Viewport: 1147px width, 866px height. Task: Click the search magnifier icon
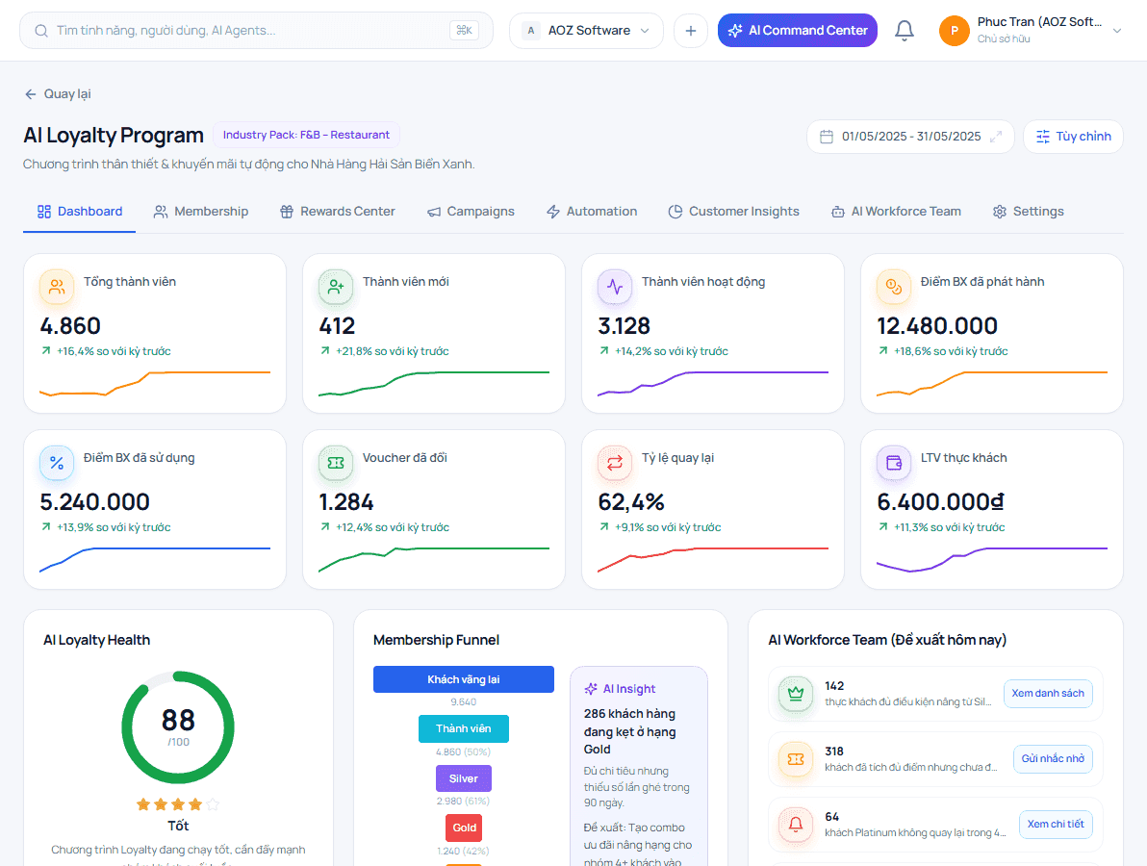[41, 31]
